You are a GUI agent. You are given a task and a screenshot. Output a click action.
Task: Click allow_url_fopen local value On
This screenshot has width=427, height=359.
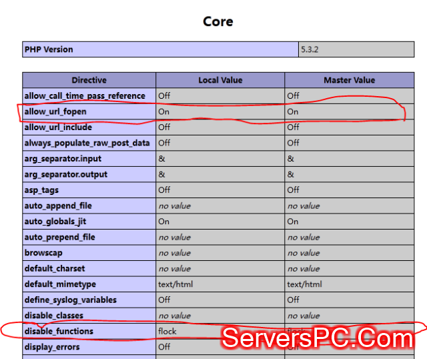pyautogui.click(x=164, y=111)
